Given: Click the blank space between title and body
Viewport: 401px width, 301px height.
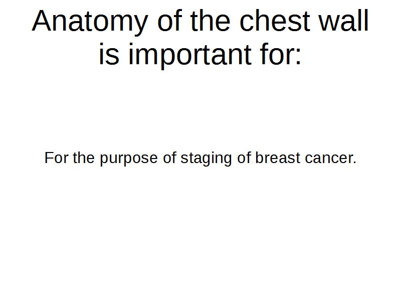Looking at the screenshot, I should tap(200, 108).
